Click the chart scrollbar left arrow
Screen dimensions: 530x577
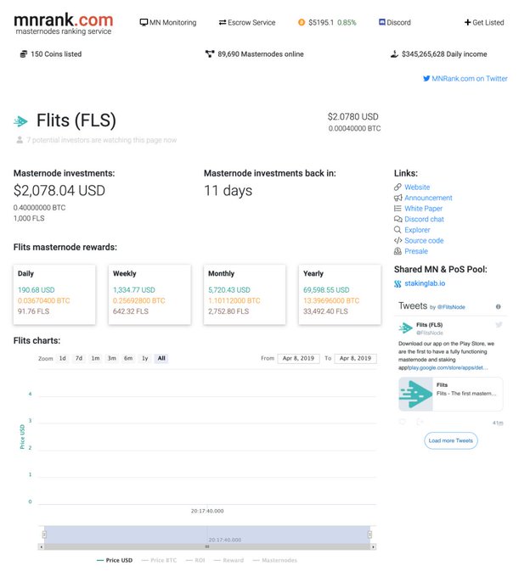(x=42, y=547)
